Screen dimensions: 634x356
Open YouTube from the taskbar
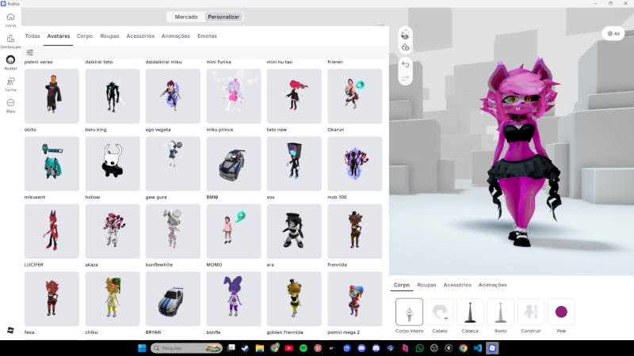pos(288,348)
